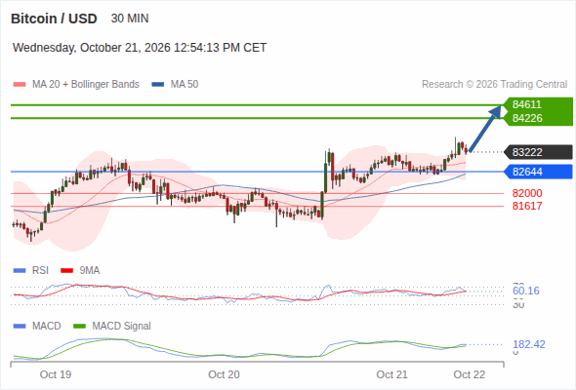Click the Bitcoin / USD chart title

click(x=54, y=19)
